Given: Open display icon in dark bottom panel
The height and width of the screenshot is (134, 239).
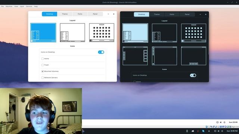Looking at the screenshot, I should point(215,131).
